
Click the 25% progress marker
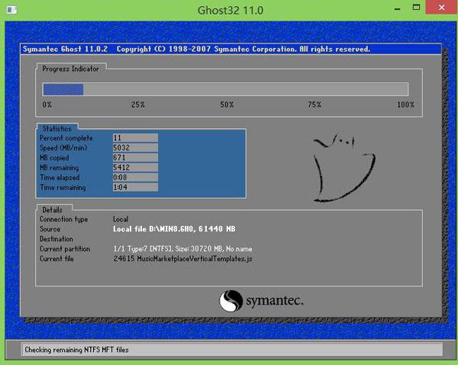[x=138, y=105]
